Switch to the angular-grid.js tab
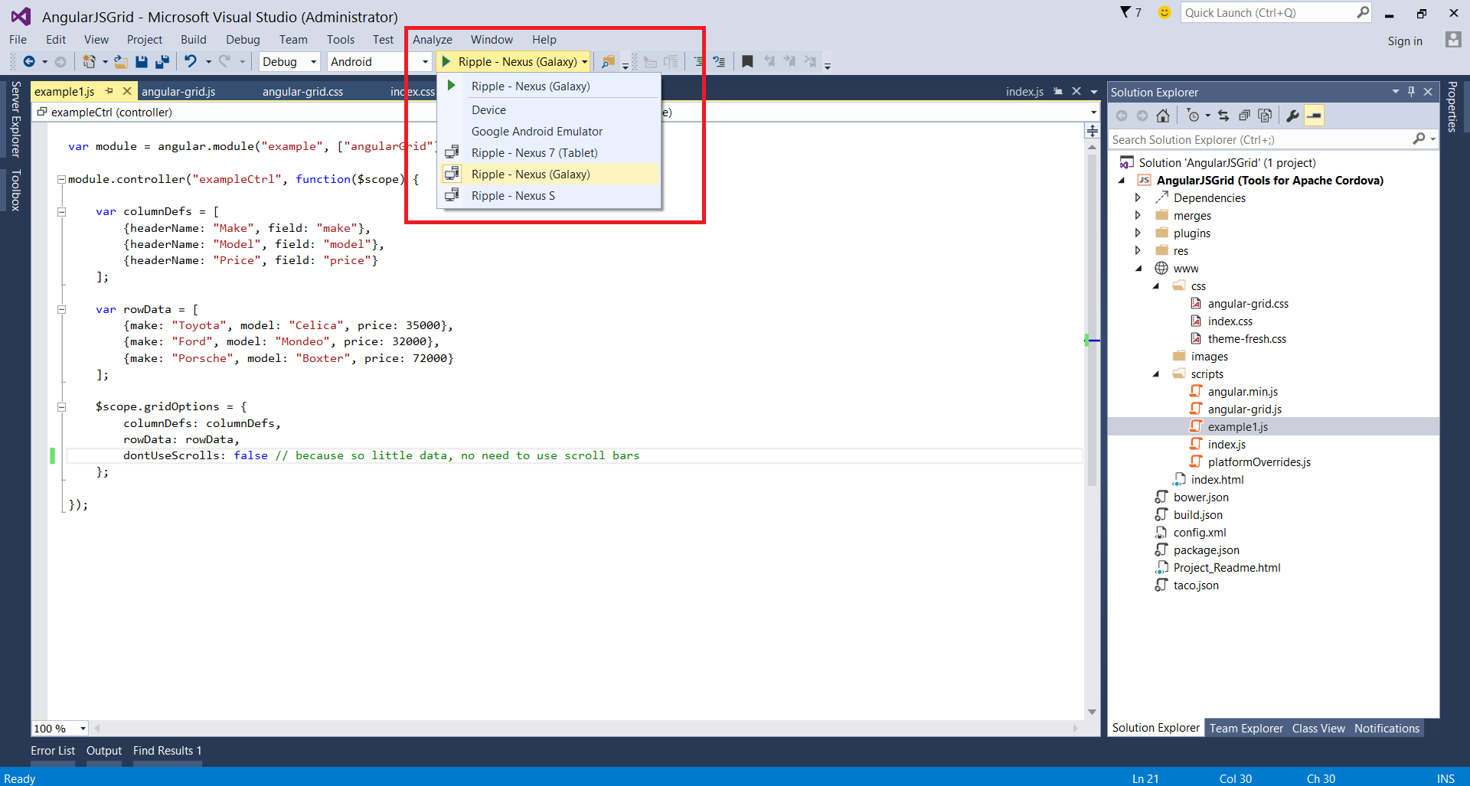 pos(178,92)
